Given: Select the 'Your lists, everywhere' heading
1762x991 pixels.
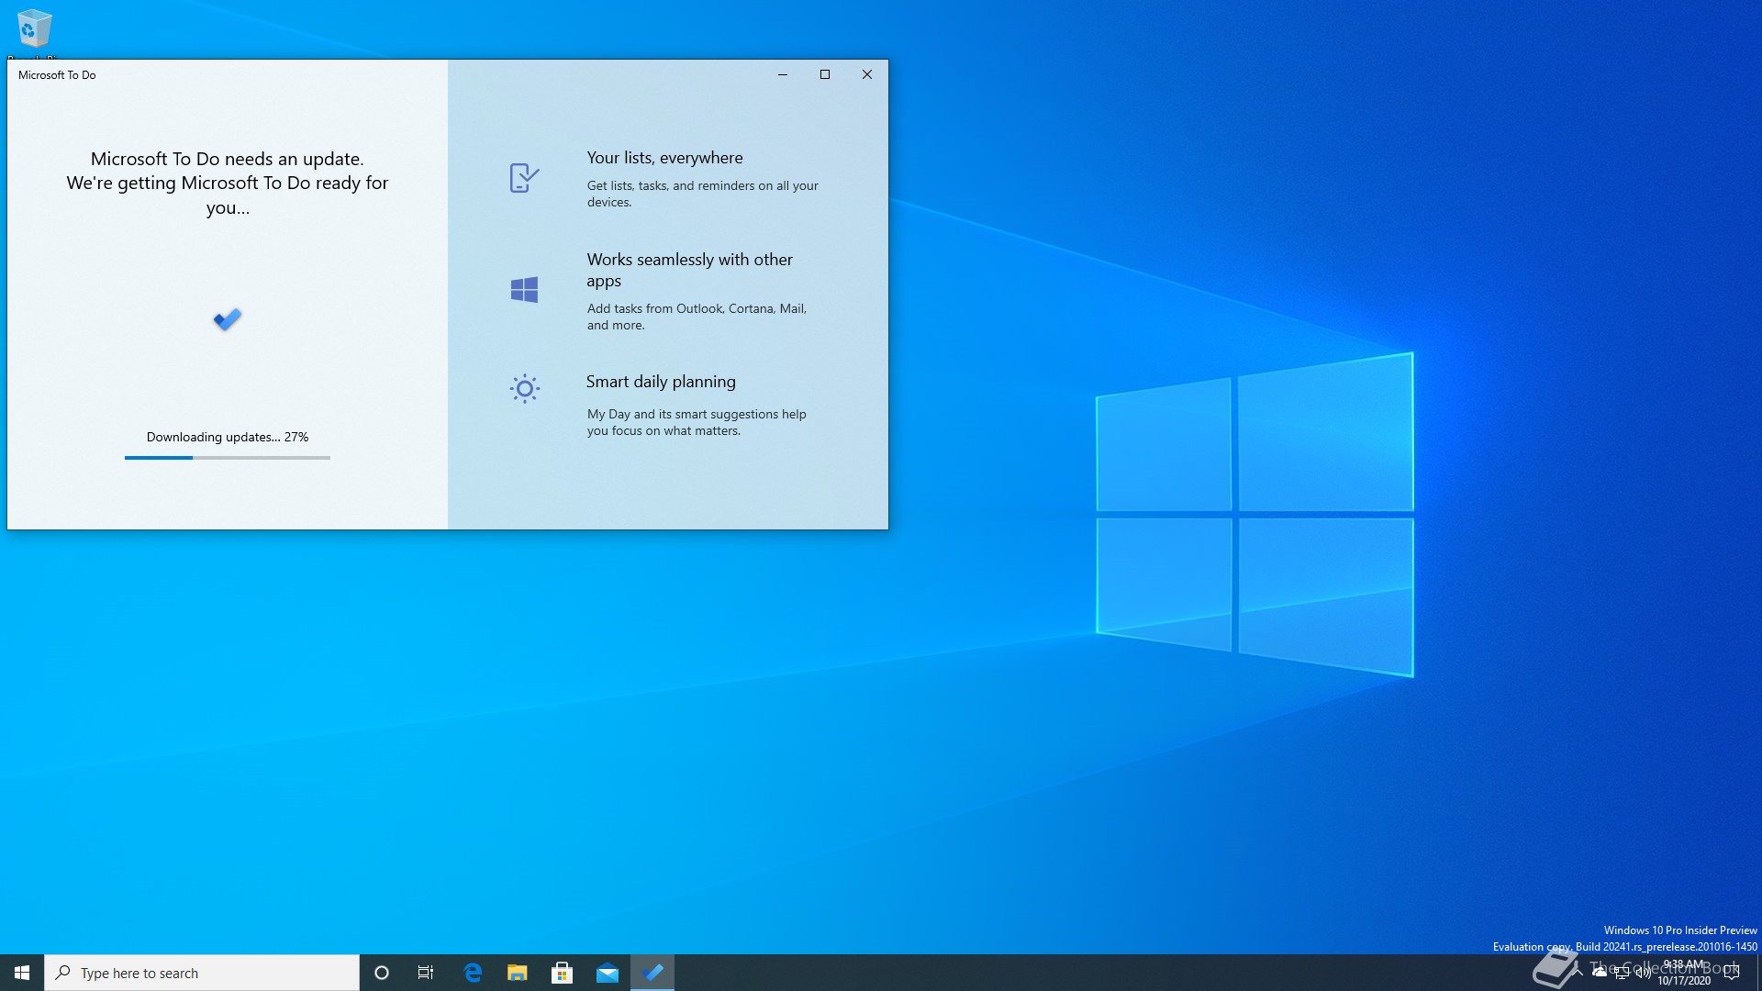Looking at the screenshot, I should tap(664, 158).
